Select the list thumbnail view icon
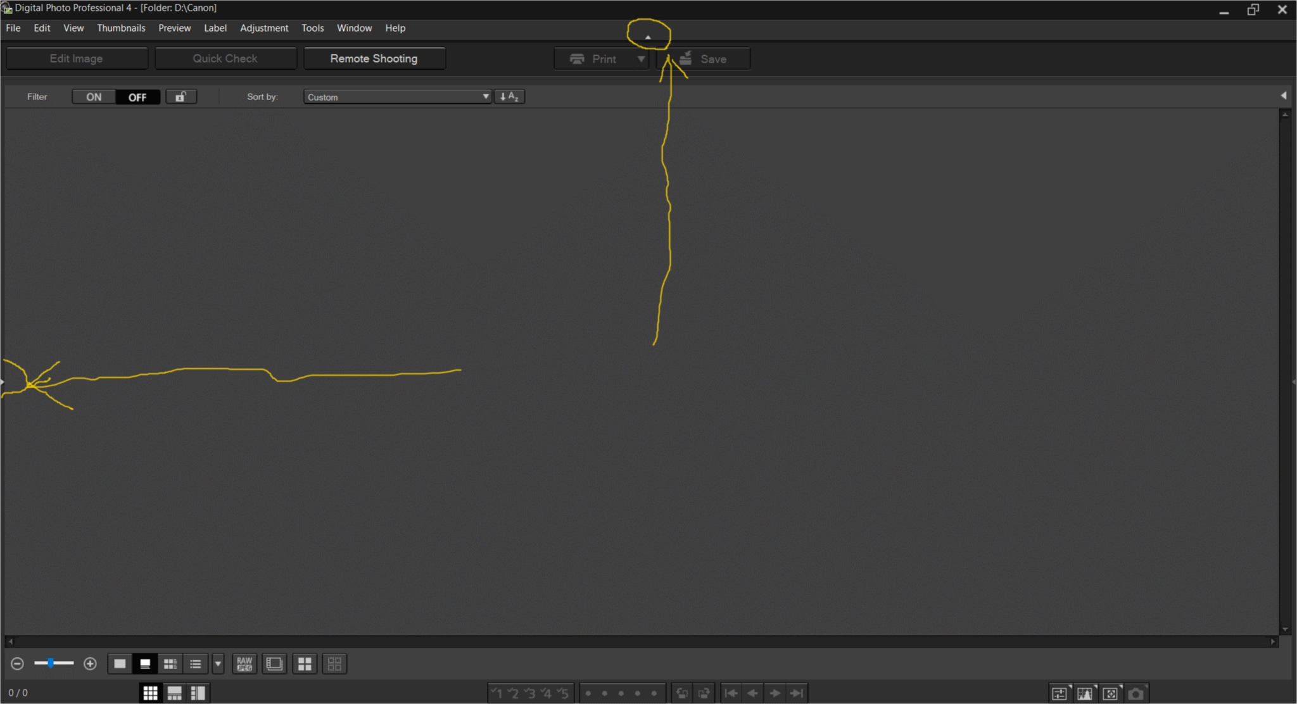The width and height of the screenshot is (1297, 704). pyautogui.click(x=195, y=663)
